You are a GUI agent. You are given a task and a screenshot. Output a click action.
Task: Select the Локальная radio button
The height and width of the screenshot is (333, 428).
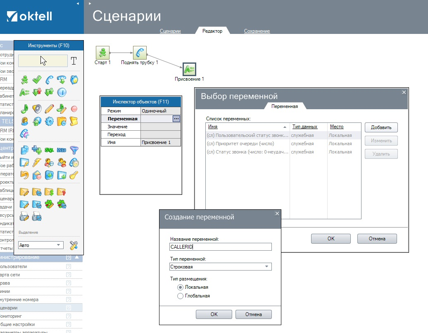coord(180,287)
